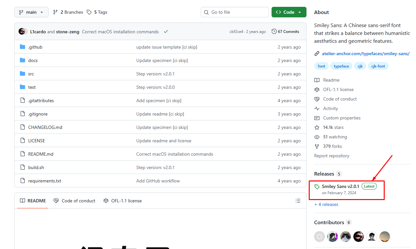Open the .gitattributes file

[x=41, y=101]
